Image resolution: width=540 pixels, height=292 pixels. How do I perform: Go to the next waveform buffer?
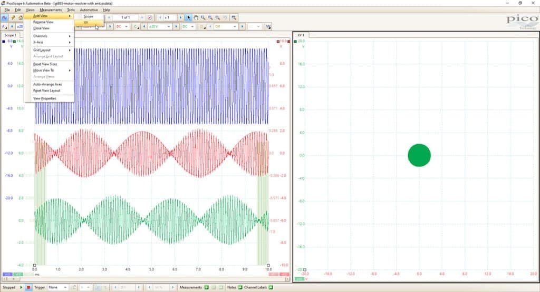pyautogui.click(x=142, y=17)
